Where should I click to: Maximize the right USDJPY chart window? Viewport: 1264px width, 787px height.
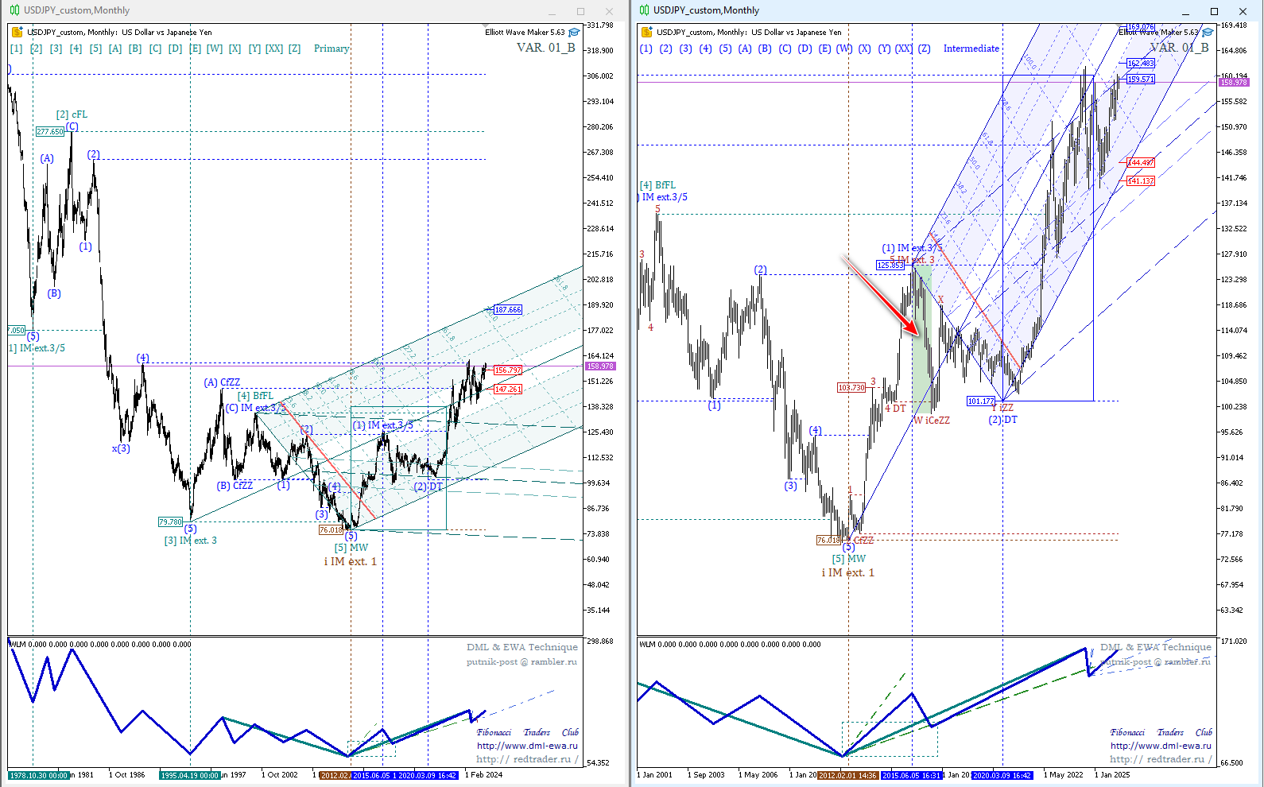pos(1214,11)
